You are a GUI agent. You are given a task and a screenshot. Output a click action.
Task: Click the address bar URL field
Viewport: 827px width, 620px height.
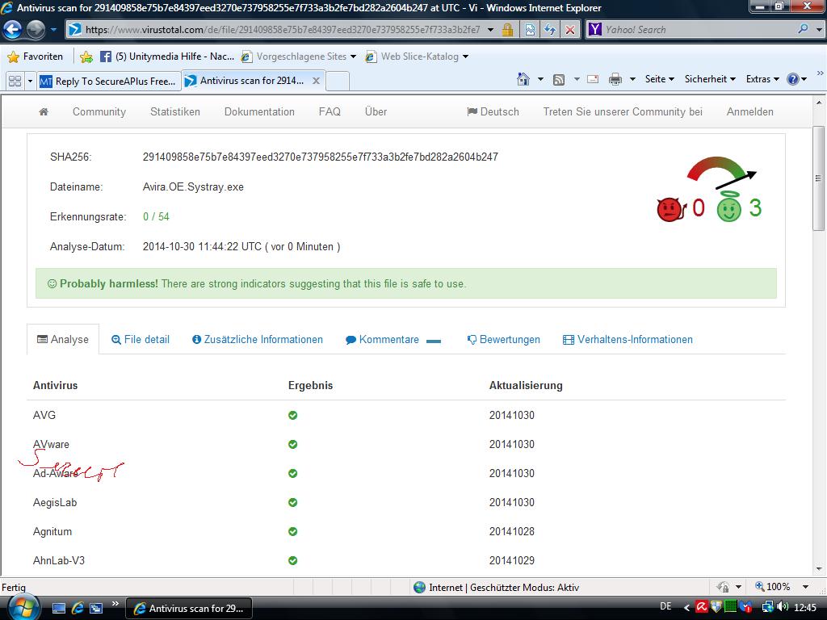click(282, 30)
